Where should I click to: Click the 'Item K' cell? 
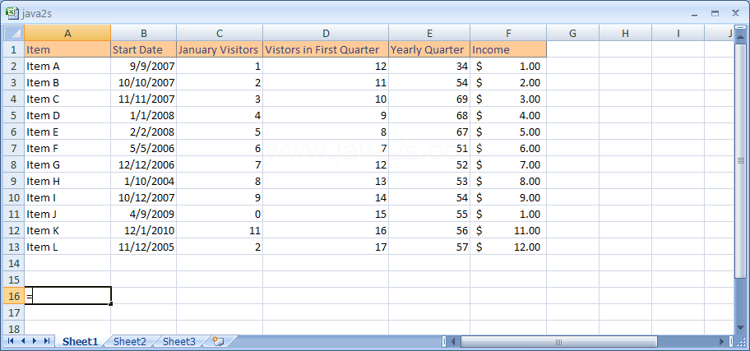click(x=67, y=230)
